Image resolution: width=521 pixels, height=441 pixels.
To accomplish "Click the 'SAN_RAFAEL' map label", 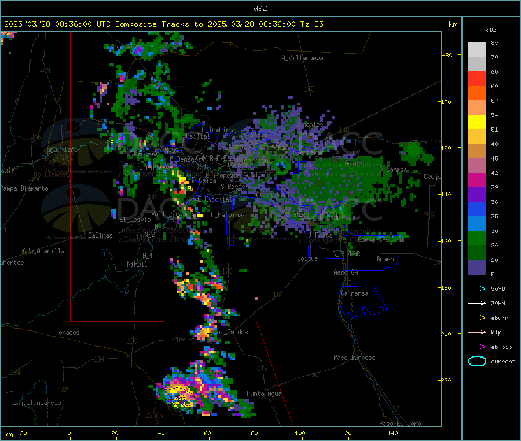I will click(213, 158).
